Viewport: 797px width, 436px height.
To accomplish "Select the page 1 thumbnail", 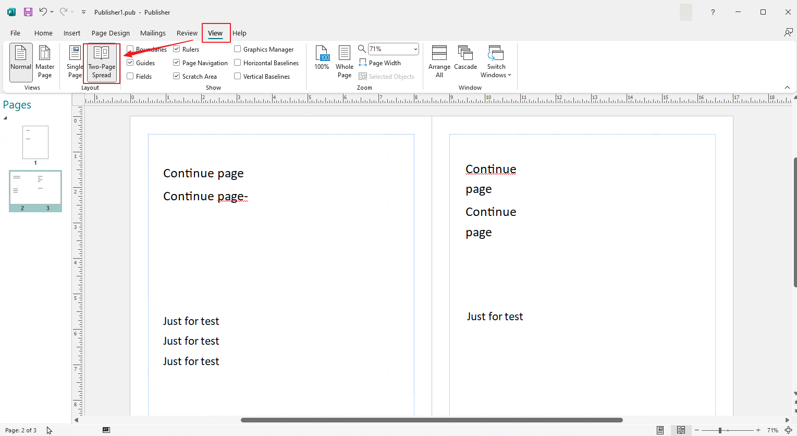I will click(35, 142).
